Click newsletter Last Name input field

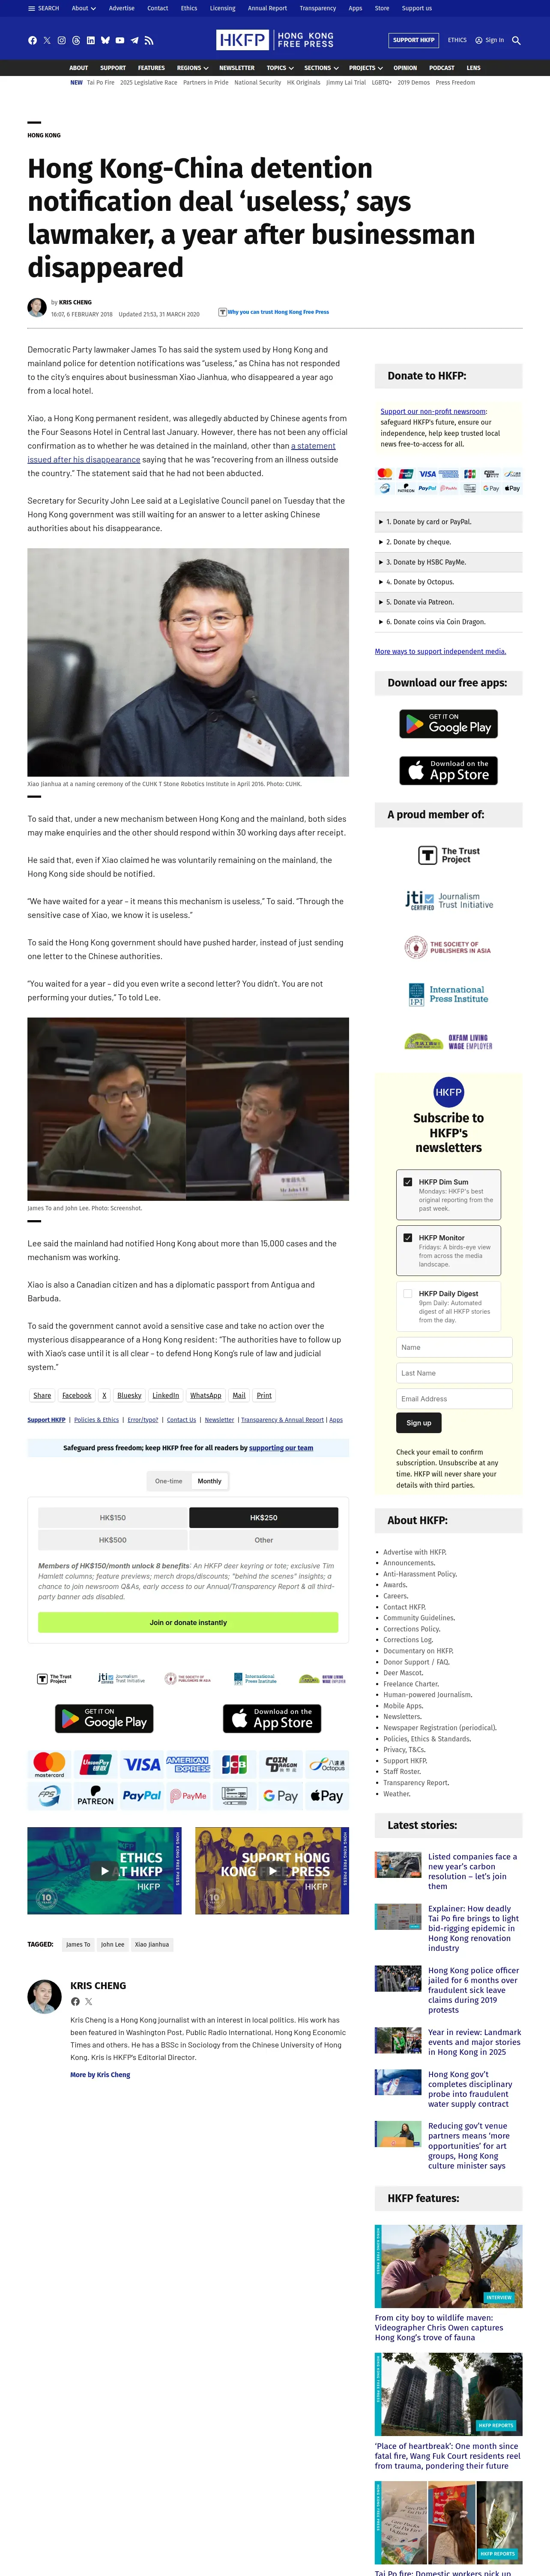[454, 1373]
